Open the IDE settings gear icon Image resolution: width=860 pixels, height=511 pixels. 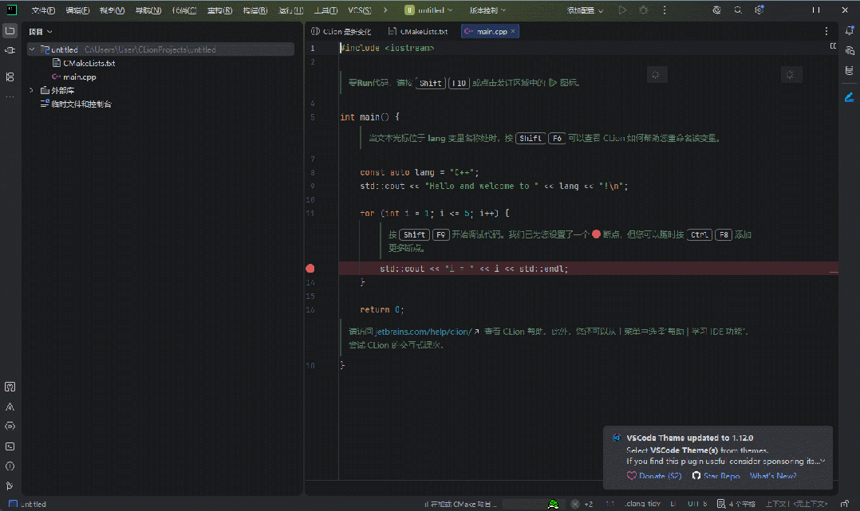(x=759, y=10)
